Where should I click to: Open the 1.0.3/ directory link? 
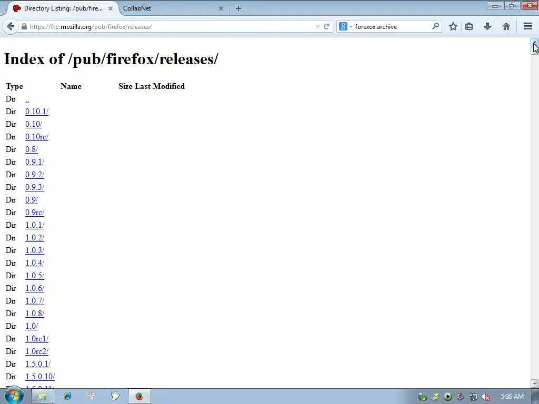[35, 250]
